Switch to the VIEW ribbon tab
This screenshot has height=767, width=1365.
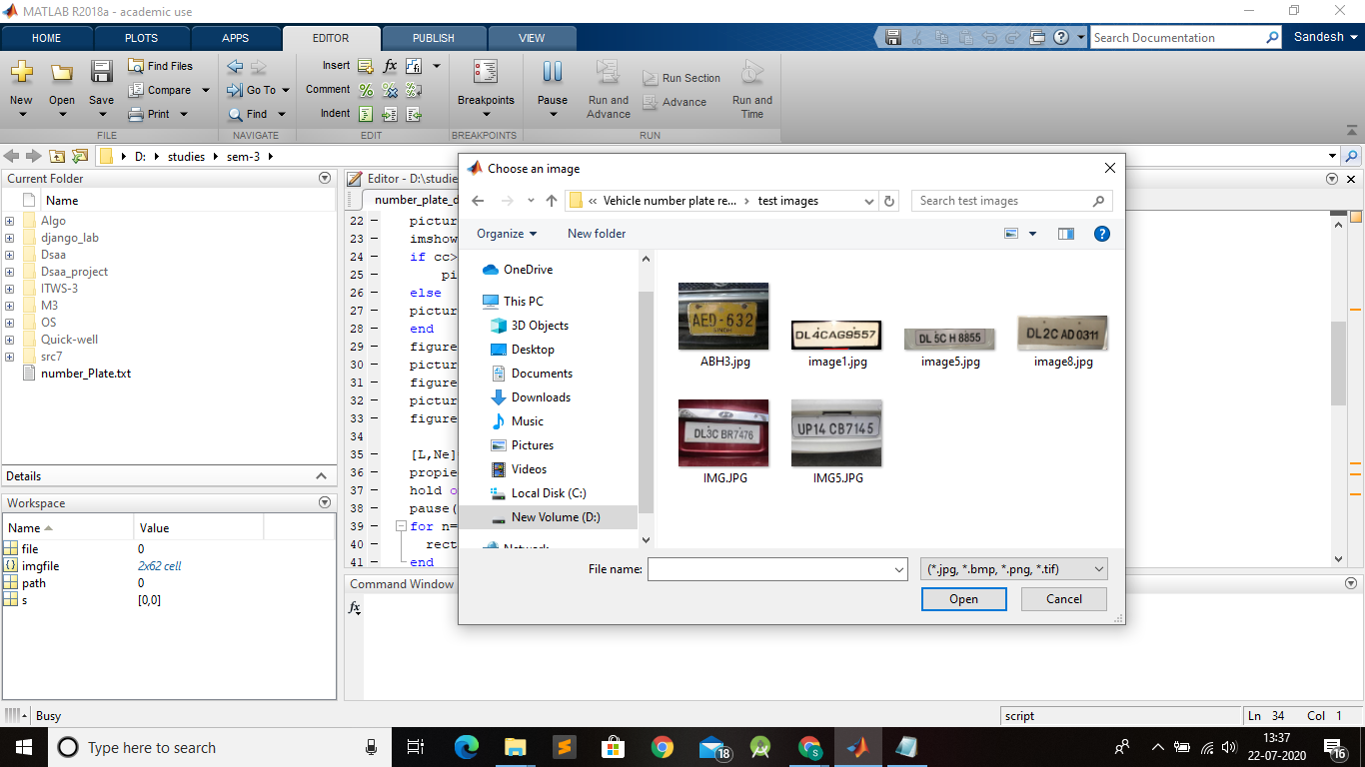pos(532,38)
